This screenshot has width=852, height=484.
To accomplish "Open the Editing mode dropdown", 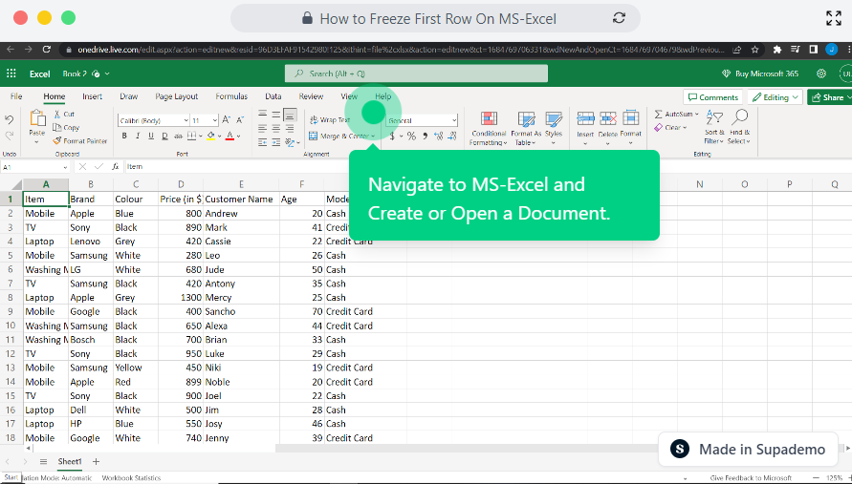I will click(x=776, y=97).
